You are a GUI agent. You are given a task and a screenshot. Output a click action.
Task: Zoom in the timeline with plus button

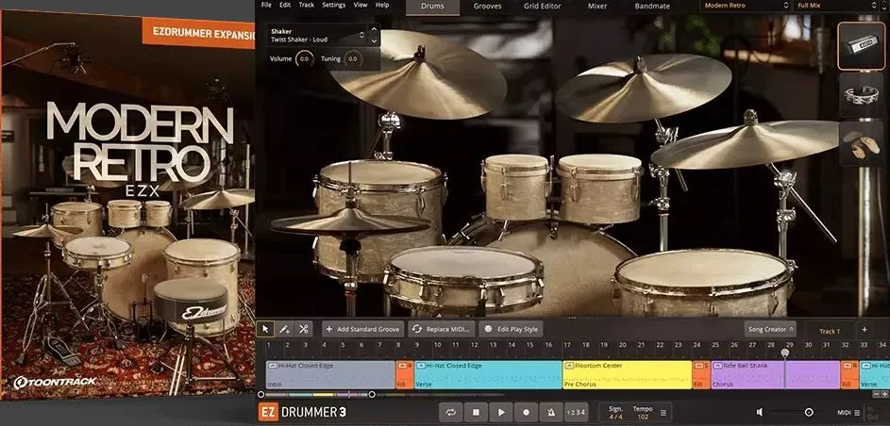point(884,394)
